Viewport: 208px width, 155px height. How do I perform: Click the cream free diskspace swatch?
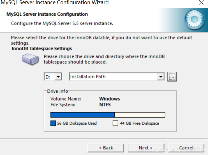[115, 123]
